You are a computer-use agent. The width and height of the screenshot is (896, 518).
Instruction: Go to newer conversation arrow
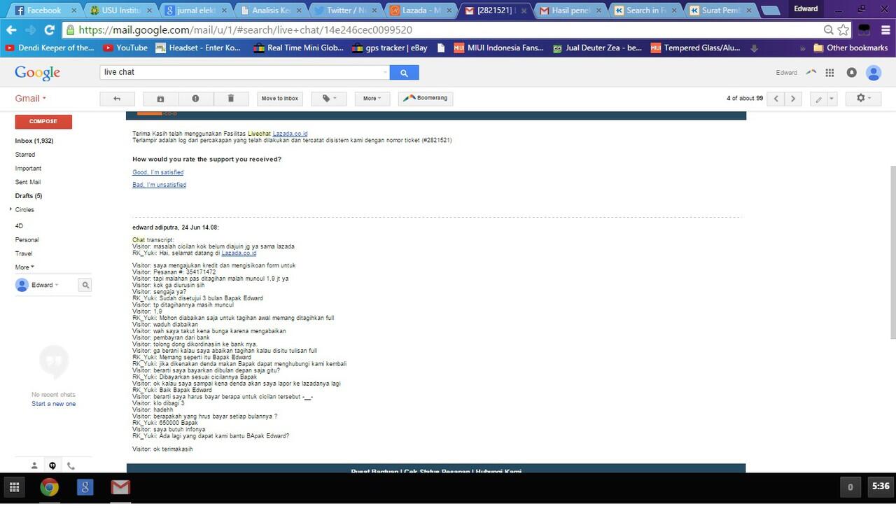coord(776,99)
